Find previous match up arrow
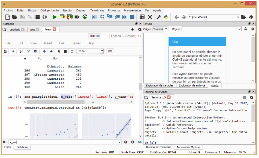The height and width of the screenshot is (158, 259). click(126, 142)
